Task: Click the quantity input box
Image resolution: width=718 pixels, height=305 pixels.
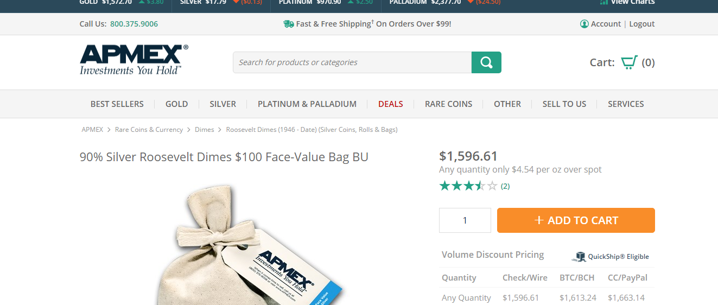Action: click(465, 220)
